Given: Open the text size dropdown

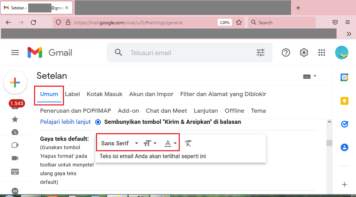Looking at the screenshot, I should (x=150, y=143).
